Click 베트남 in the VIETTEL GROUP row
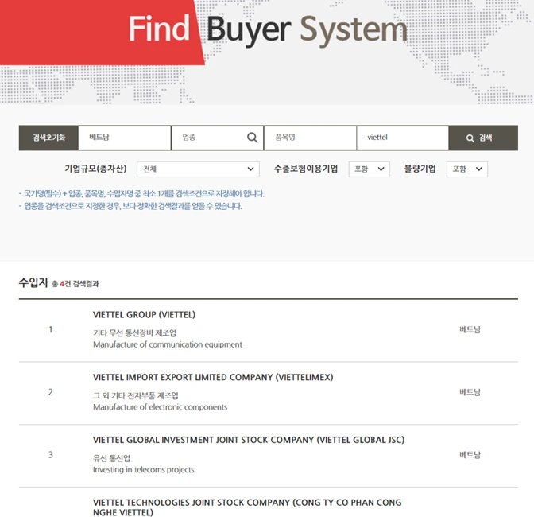The image size is (534, 517). tap(470, 329)
